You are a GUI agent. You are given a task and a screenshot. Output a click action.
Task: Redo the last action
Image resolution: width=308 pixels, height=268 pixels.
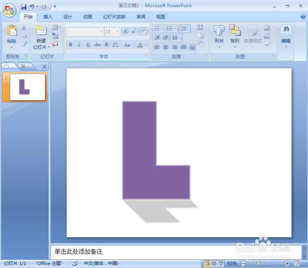click(x=44, y=7)
